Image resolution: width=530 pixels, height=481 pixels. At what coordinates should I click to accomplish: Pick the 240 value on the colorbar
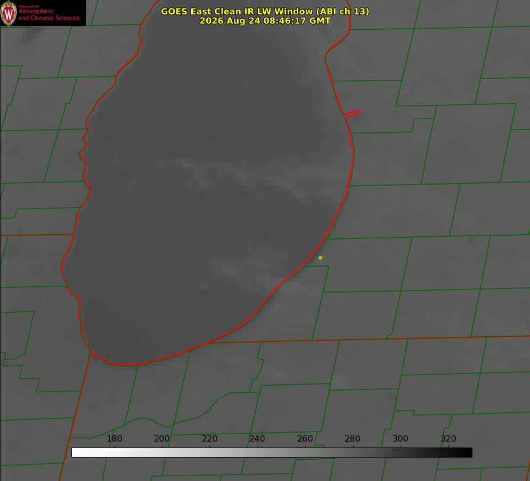[x=257, y=438]
